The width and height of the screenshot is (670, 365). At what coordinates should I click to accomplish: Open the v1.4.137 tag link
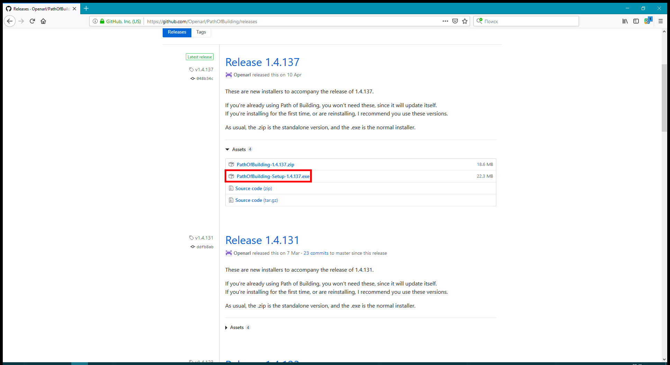(x=204, y=69)
